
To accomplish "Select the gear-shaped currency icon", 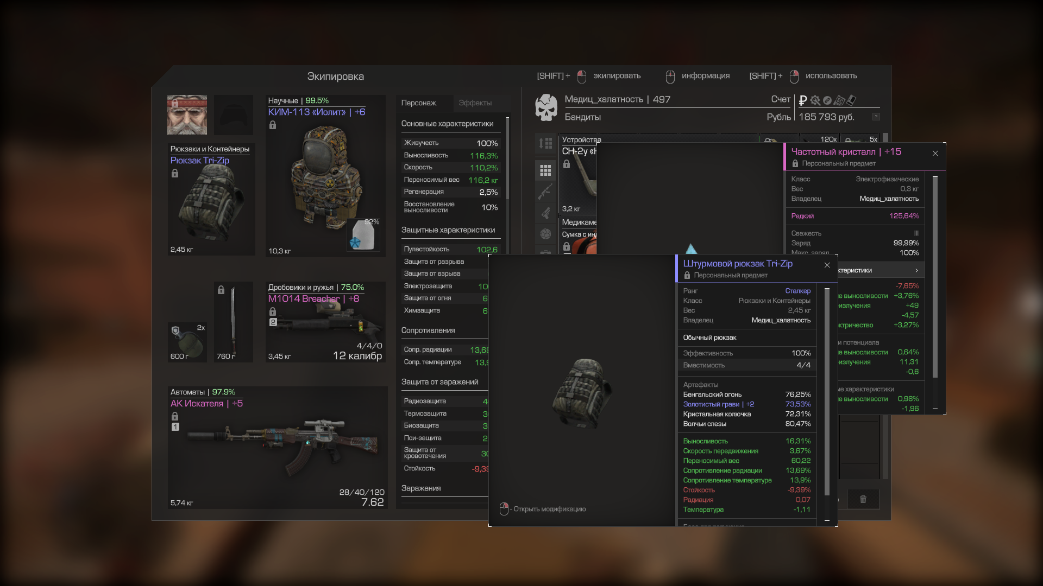I will click(x=815, y=100).
